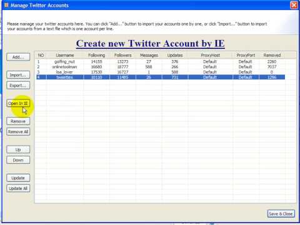
Task: Select the loa_lover account row
Action: click(161, 72)
